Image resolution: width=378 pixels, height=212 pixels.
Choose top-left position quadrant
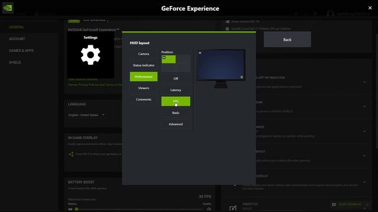[x=168, y=59]
